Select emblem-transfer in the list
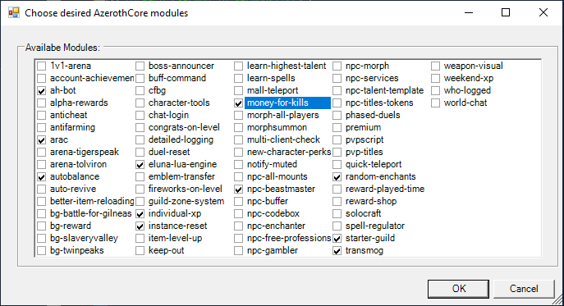Screen dimensions: 564x306 pos(181,176)
